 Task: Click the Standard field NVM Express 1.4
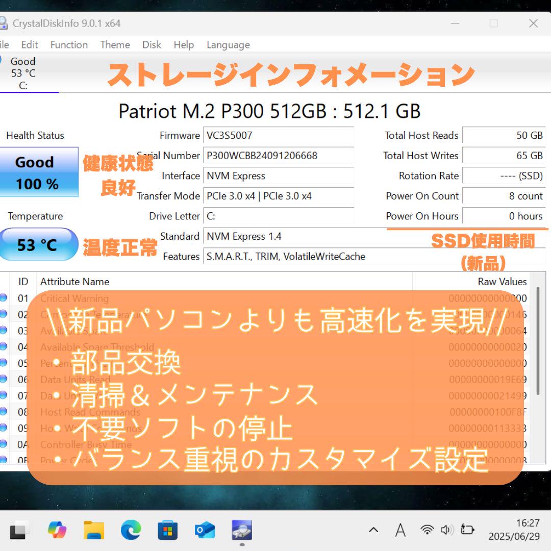[374, 236]
